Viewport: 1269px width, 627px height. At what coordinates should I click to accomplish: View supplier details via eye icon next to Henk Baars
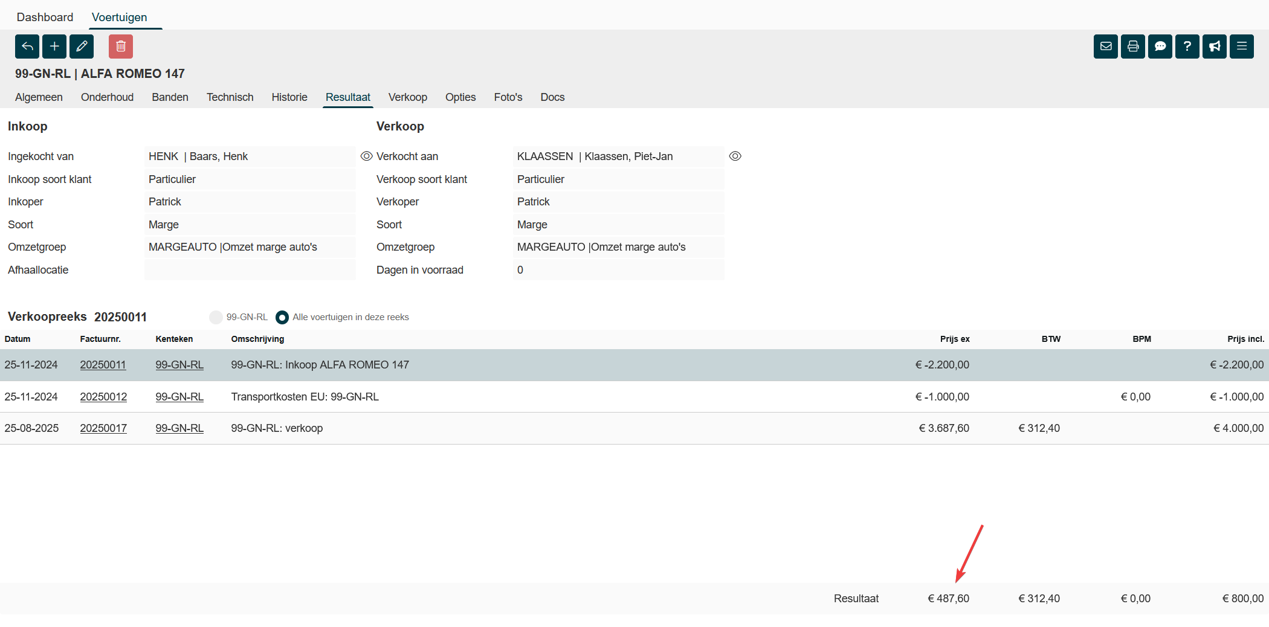click(366, 156)
